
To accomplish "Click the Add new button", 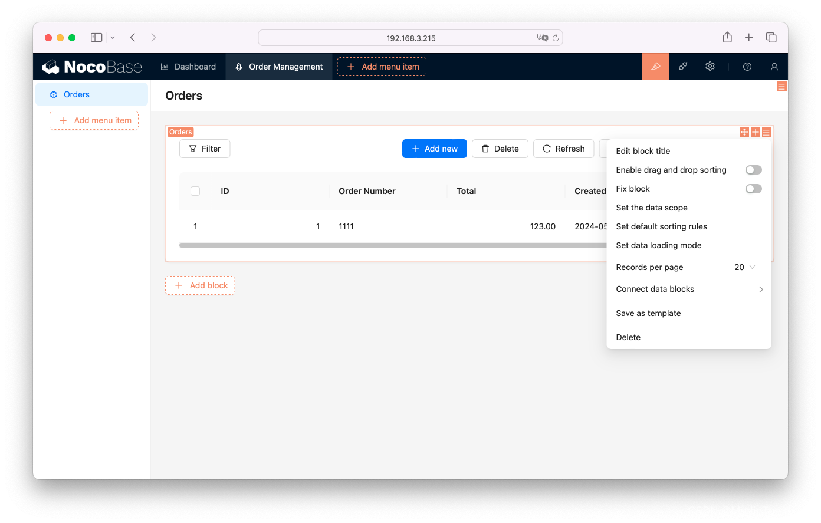I will 435,149.
